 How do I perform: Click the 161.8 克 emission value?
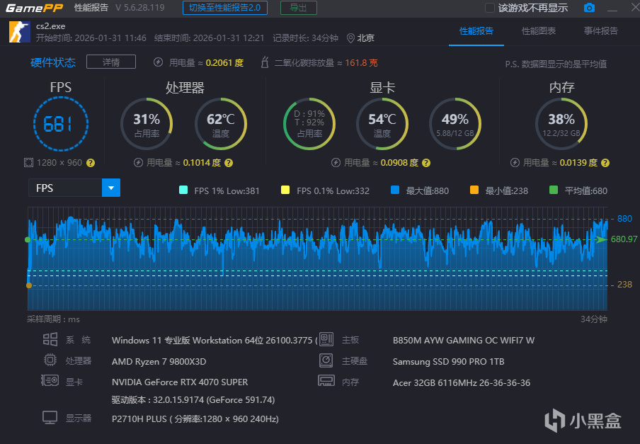[361, 63]
